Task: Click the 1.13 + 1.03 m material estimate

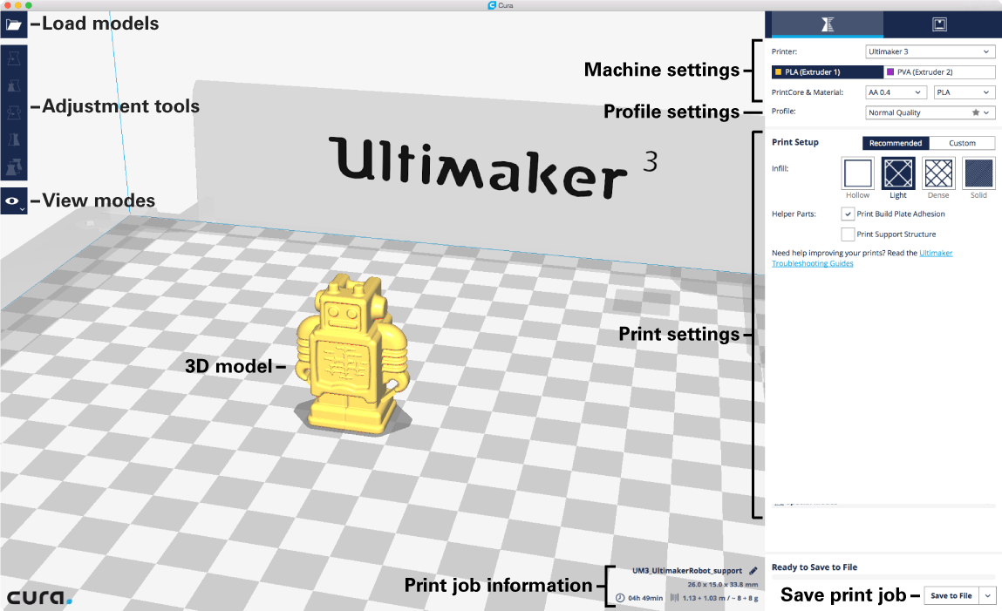Action: coord(720,598)
